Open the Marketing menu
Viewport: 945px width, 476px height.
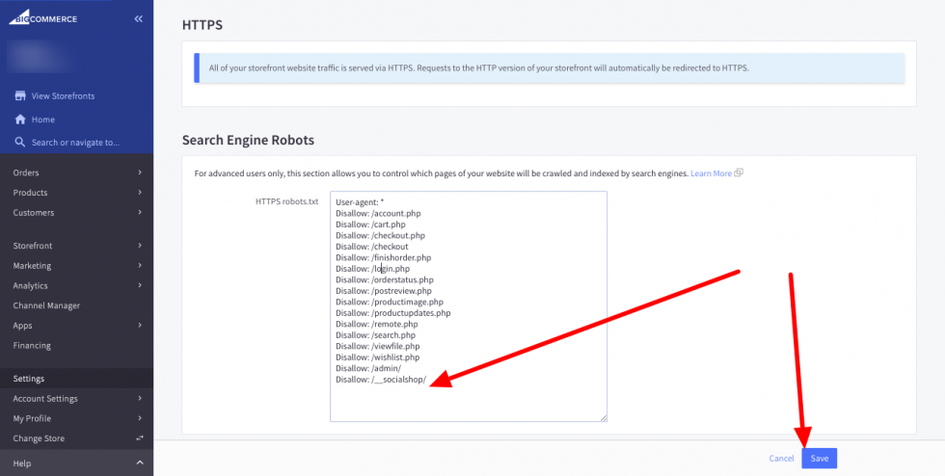(76, 266)
